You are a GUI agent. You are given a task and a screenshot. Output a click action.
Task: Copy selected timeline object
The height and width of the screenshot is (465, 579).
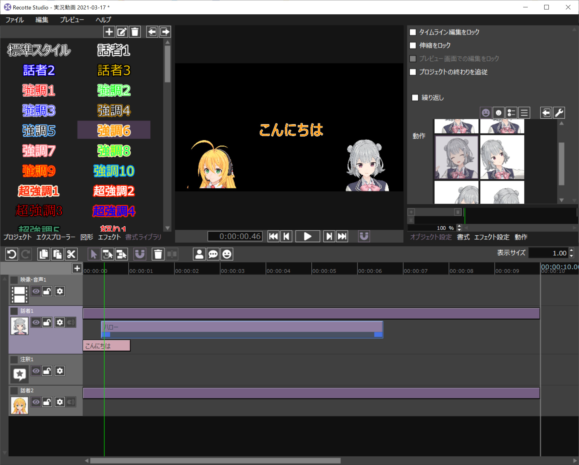(44, 254)
